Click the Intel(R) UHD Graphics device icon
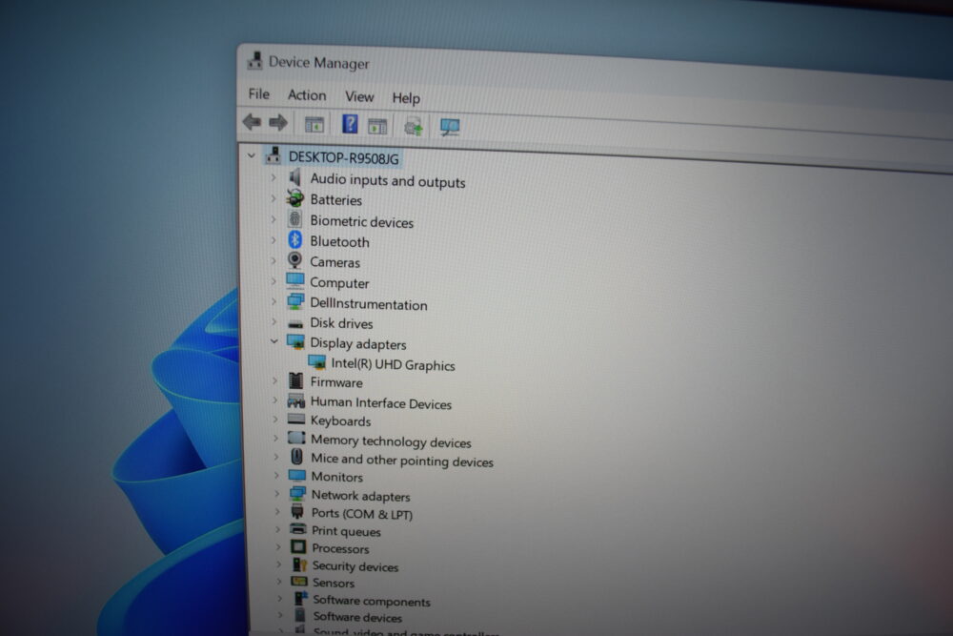Viewport: 953px width, 636px height. click(x=317, y=362)
